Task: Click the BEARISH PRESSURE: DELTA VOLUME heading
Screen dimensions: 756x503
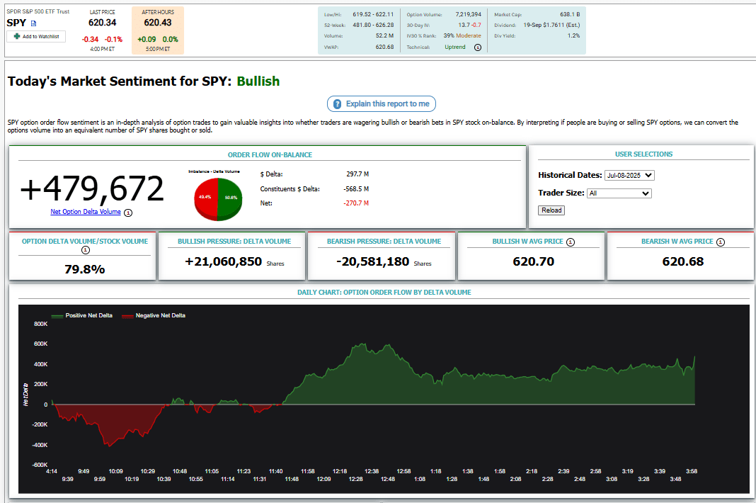Action: point(384,242)
